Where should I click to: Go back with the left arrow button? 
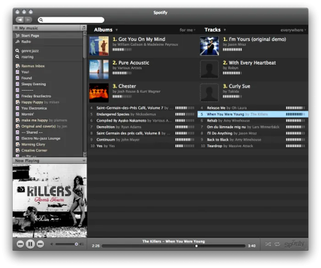click(20, 20)
